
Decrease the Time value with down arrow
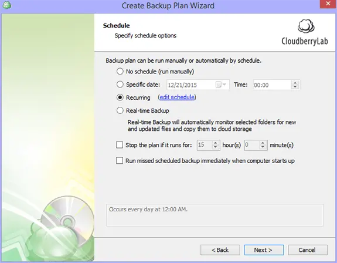pyautogui.click(x=295, y=87)
